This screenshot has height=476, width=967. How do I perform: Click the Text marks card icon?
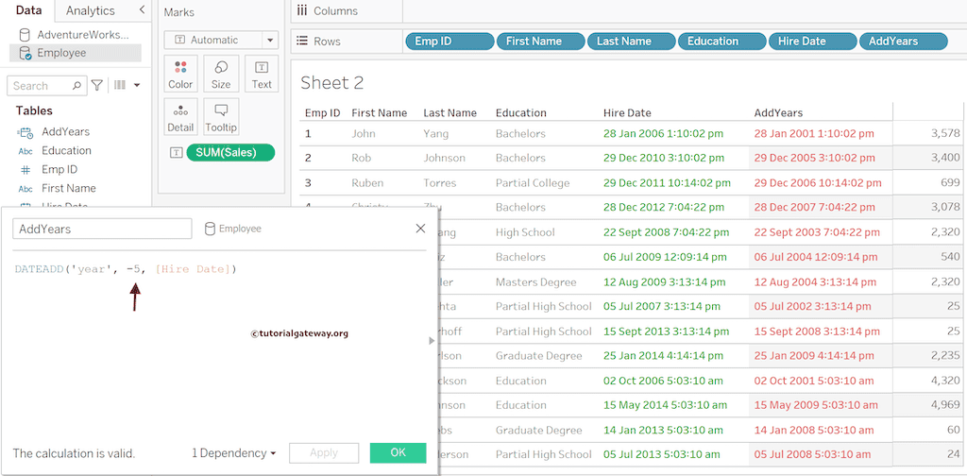pos(262,67)
